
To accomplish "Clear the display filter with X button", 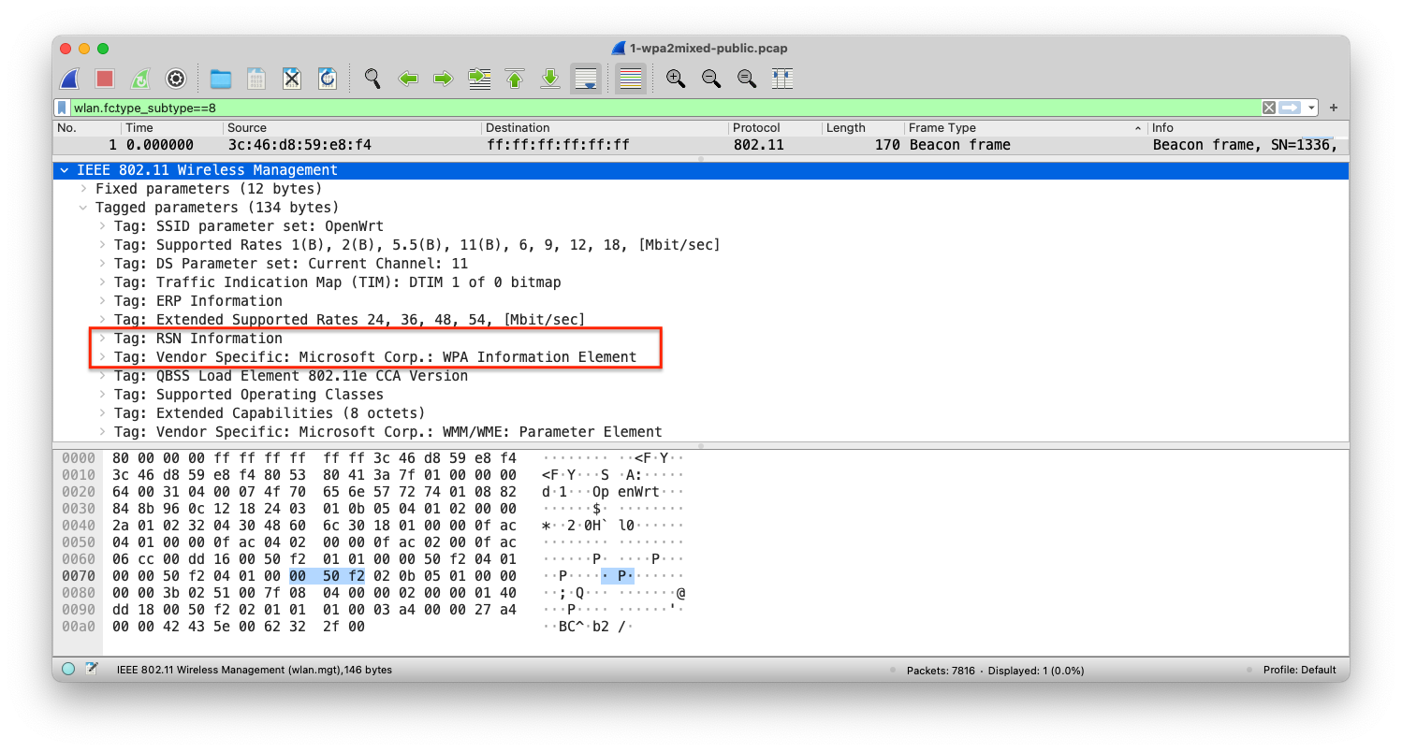I will pyautogui.click(x=1268, y=108).
